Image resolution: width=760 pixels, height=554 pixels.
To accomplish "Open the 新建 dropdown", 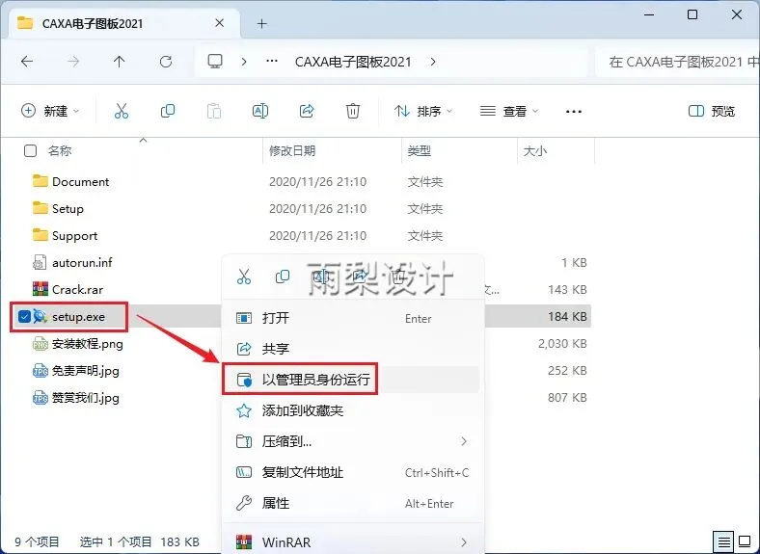I will [50, 111].
